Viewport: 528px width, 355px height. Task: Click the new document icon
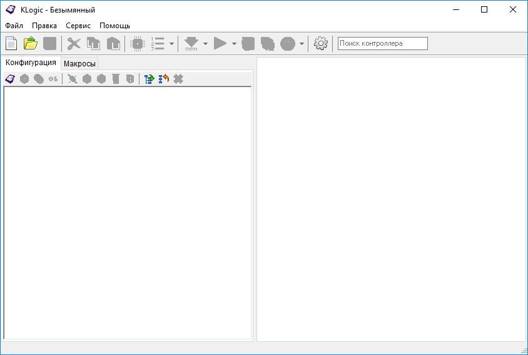(11, 44)
